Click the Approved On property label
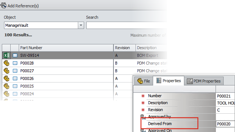This screenshot has width=235, height=132. coord(160,131)
